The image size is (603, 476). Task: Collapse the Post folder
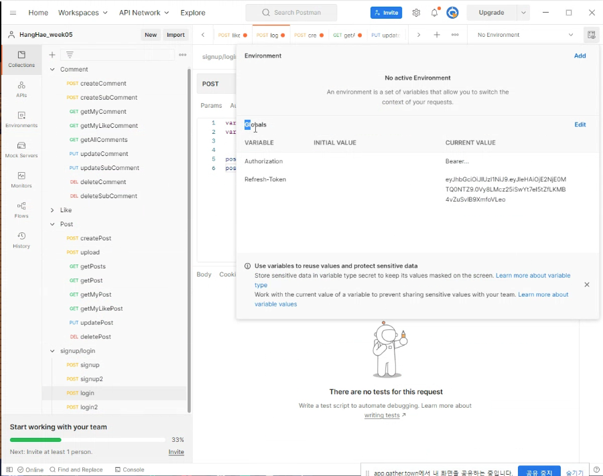(x=52, y=224)
